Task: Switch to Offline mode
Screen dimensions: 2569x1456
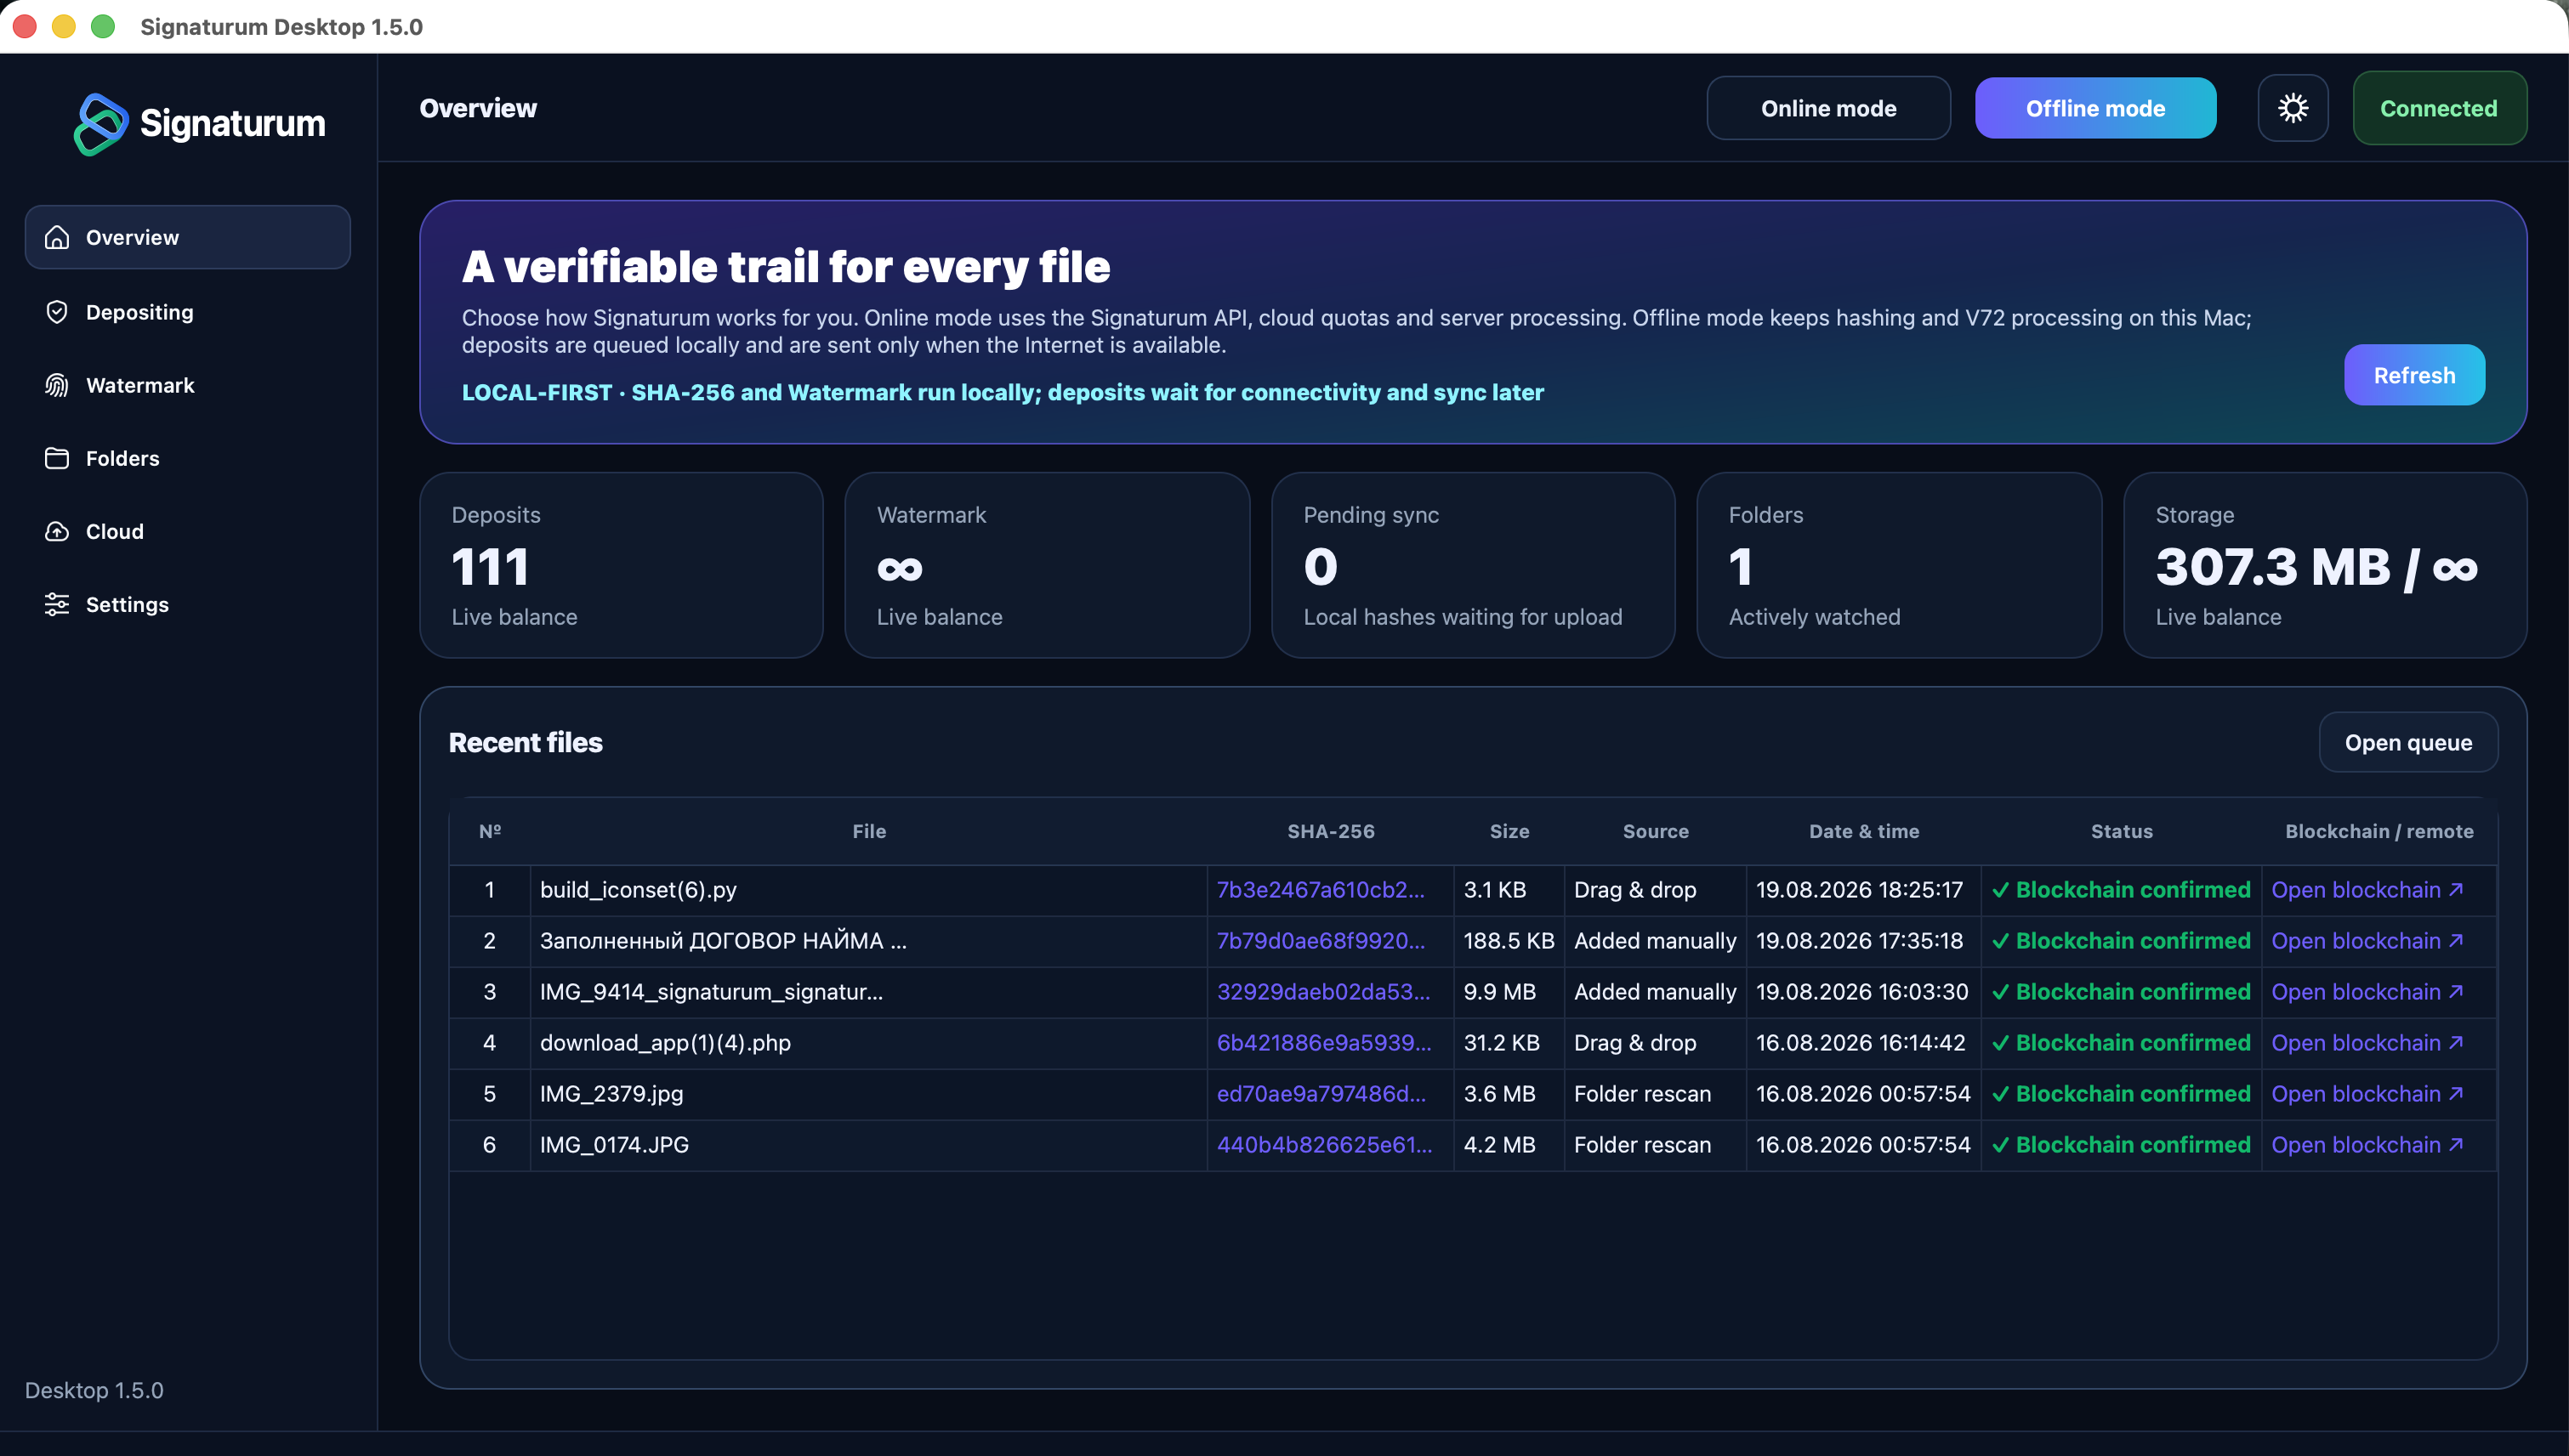Action: (2094, 108)
